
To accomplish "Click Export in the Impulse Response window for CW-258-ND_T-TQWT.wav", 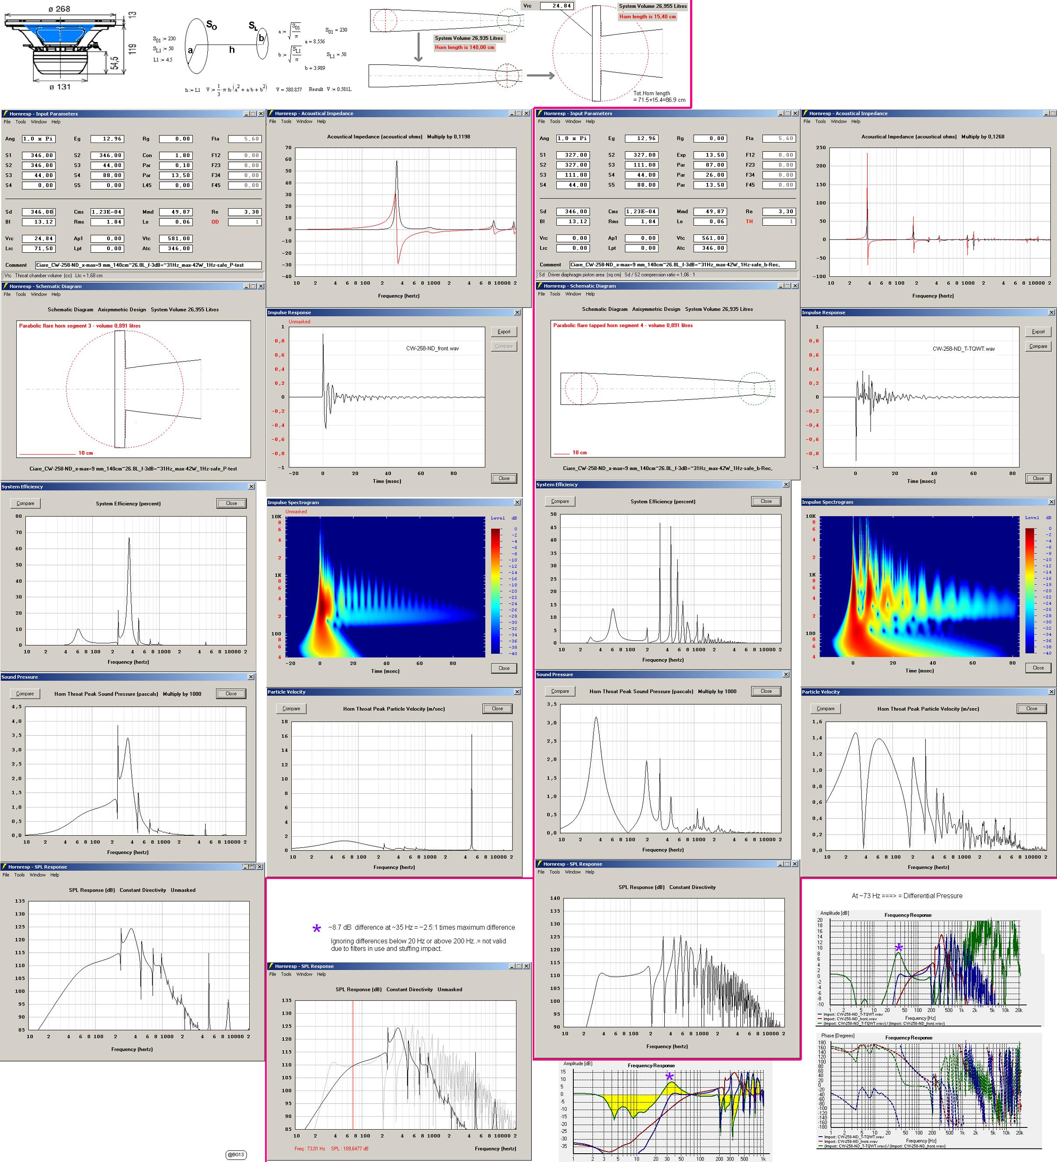I will coord(1038,332).
